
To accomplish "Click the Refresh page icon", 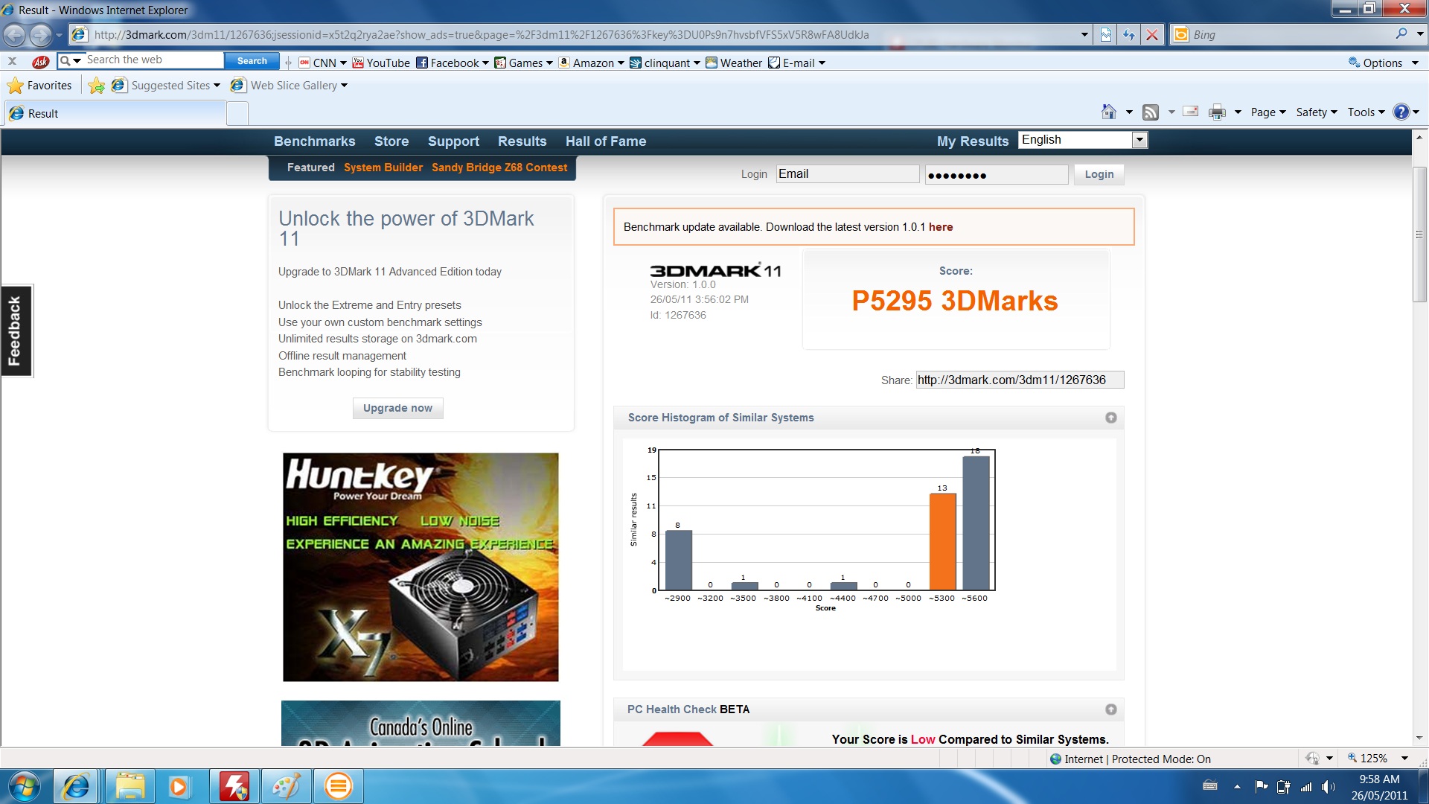I will 1129,34.
